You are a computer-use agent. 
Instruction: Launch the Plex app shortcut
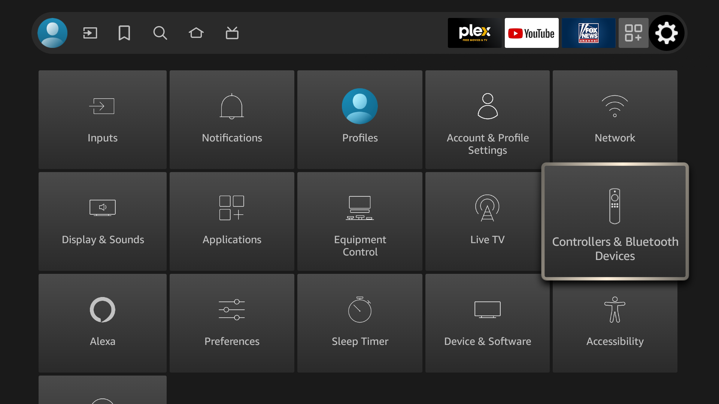click(x=474, y=33)
